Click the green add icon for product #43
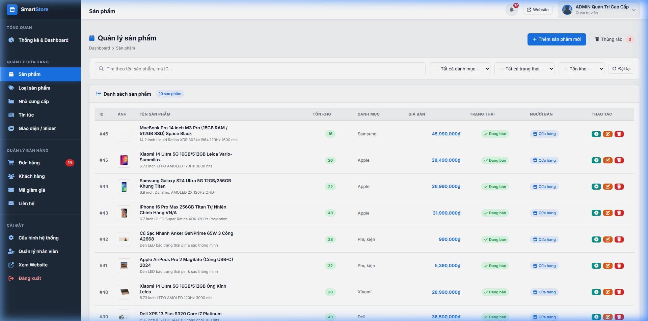This screenshot has height=321, width=648. point(596,213)
